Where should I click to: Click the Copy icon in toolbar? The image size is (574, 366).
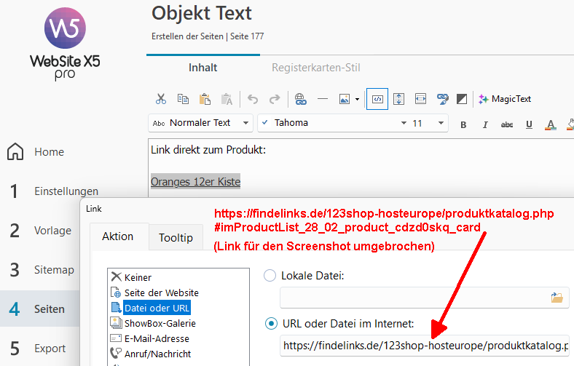(183, 99)
